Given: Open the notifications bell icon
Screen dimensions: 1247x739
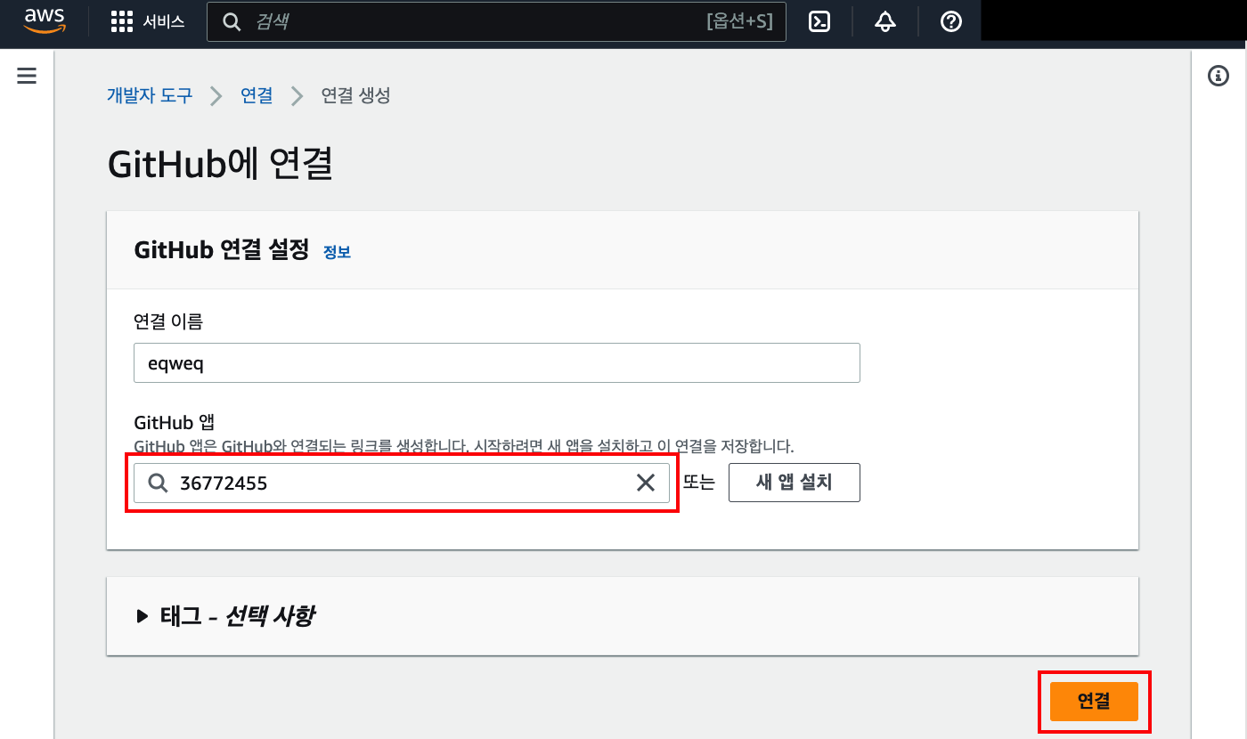Looking at the screenshot, I should [x=885, y=22].
